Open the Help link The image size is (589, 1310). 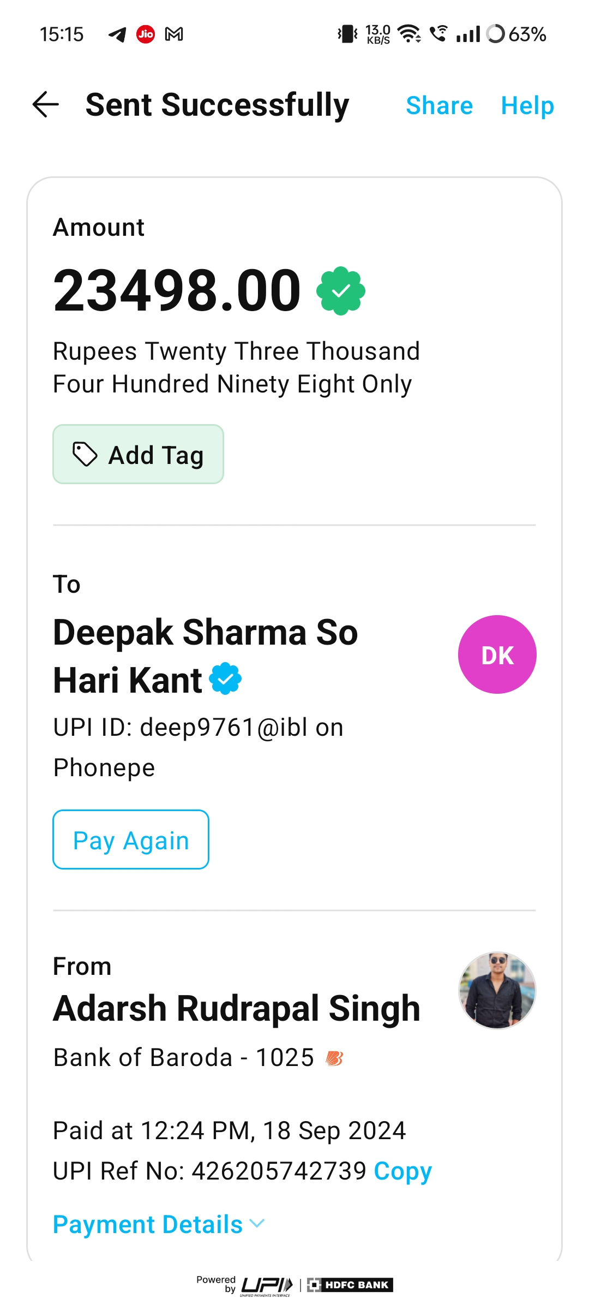(x=527, y=105)
